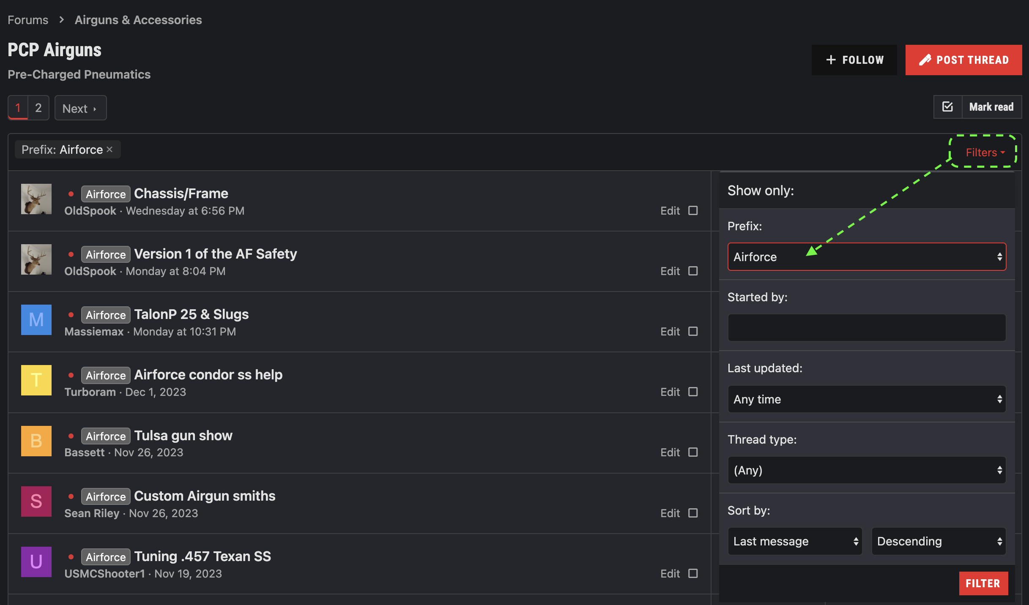The height and width of the screenshot is (605, 1029).
Task: Go to page 2
Action: [38, 108]
